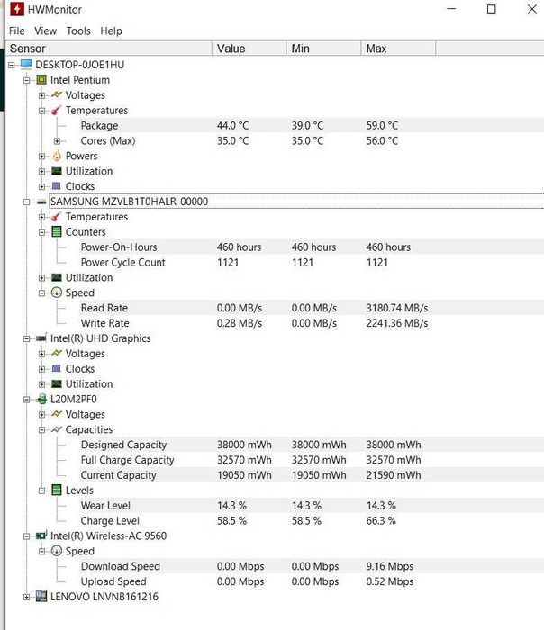The height and width of the screenshot is (630, 544).
Task: Select the Power-On-Hours row
Action: pyautogui.click(x=119, y=247)
